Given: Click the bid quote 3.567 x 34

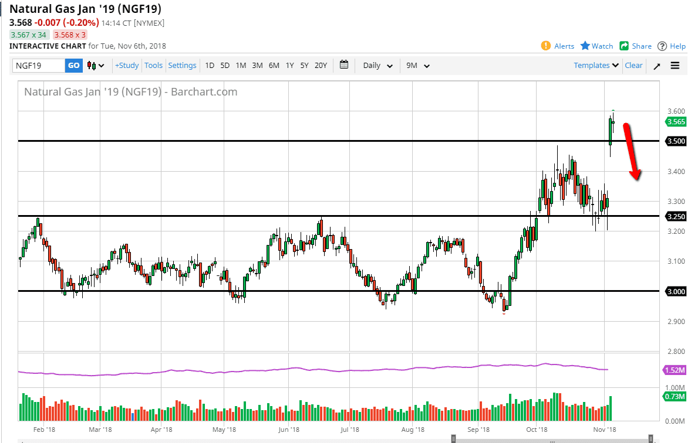Looking at the screenshot, I should [x=29, y=35].
